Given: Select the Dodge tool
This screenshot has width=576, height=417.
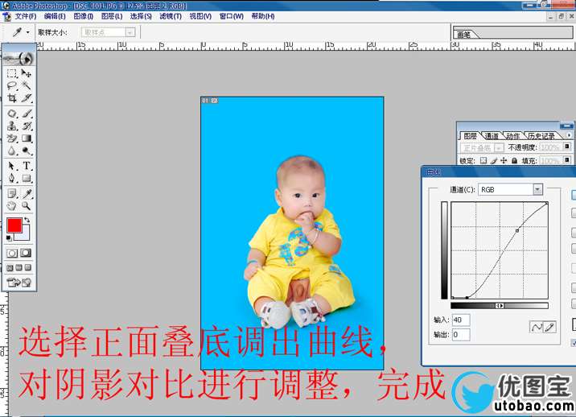Looking at the screenshot, I should pos(26,151).
